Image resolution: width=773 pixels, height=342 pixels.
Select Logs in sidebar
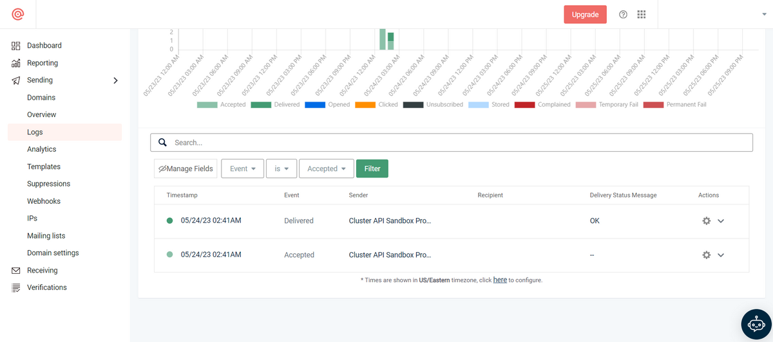click(64, 132)
